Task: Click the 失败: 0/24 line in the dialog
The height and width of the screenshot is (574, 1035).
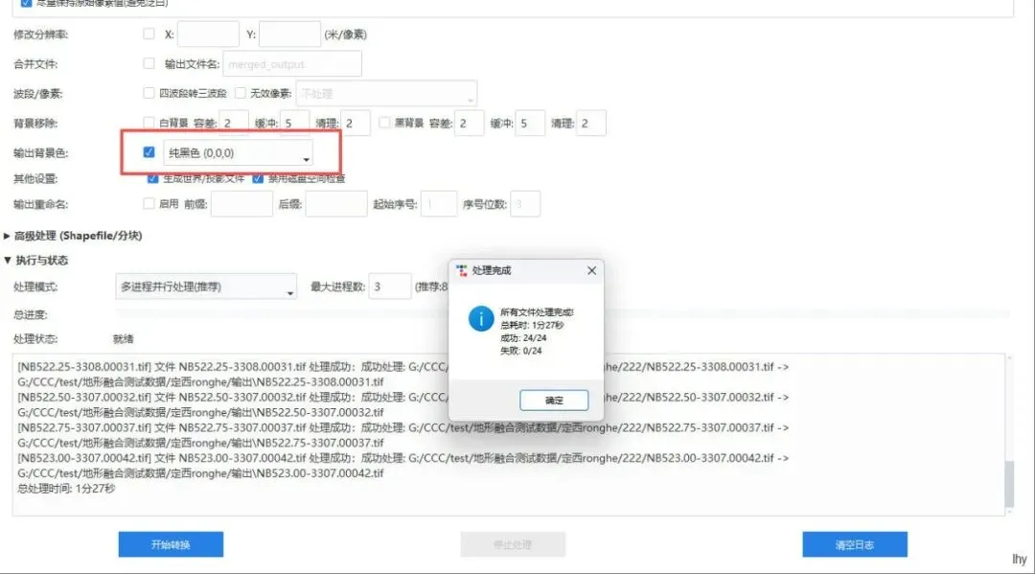Action: coord(520,351)
